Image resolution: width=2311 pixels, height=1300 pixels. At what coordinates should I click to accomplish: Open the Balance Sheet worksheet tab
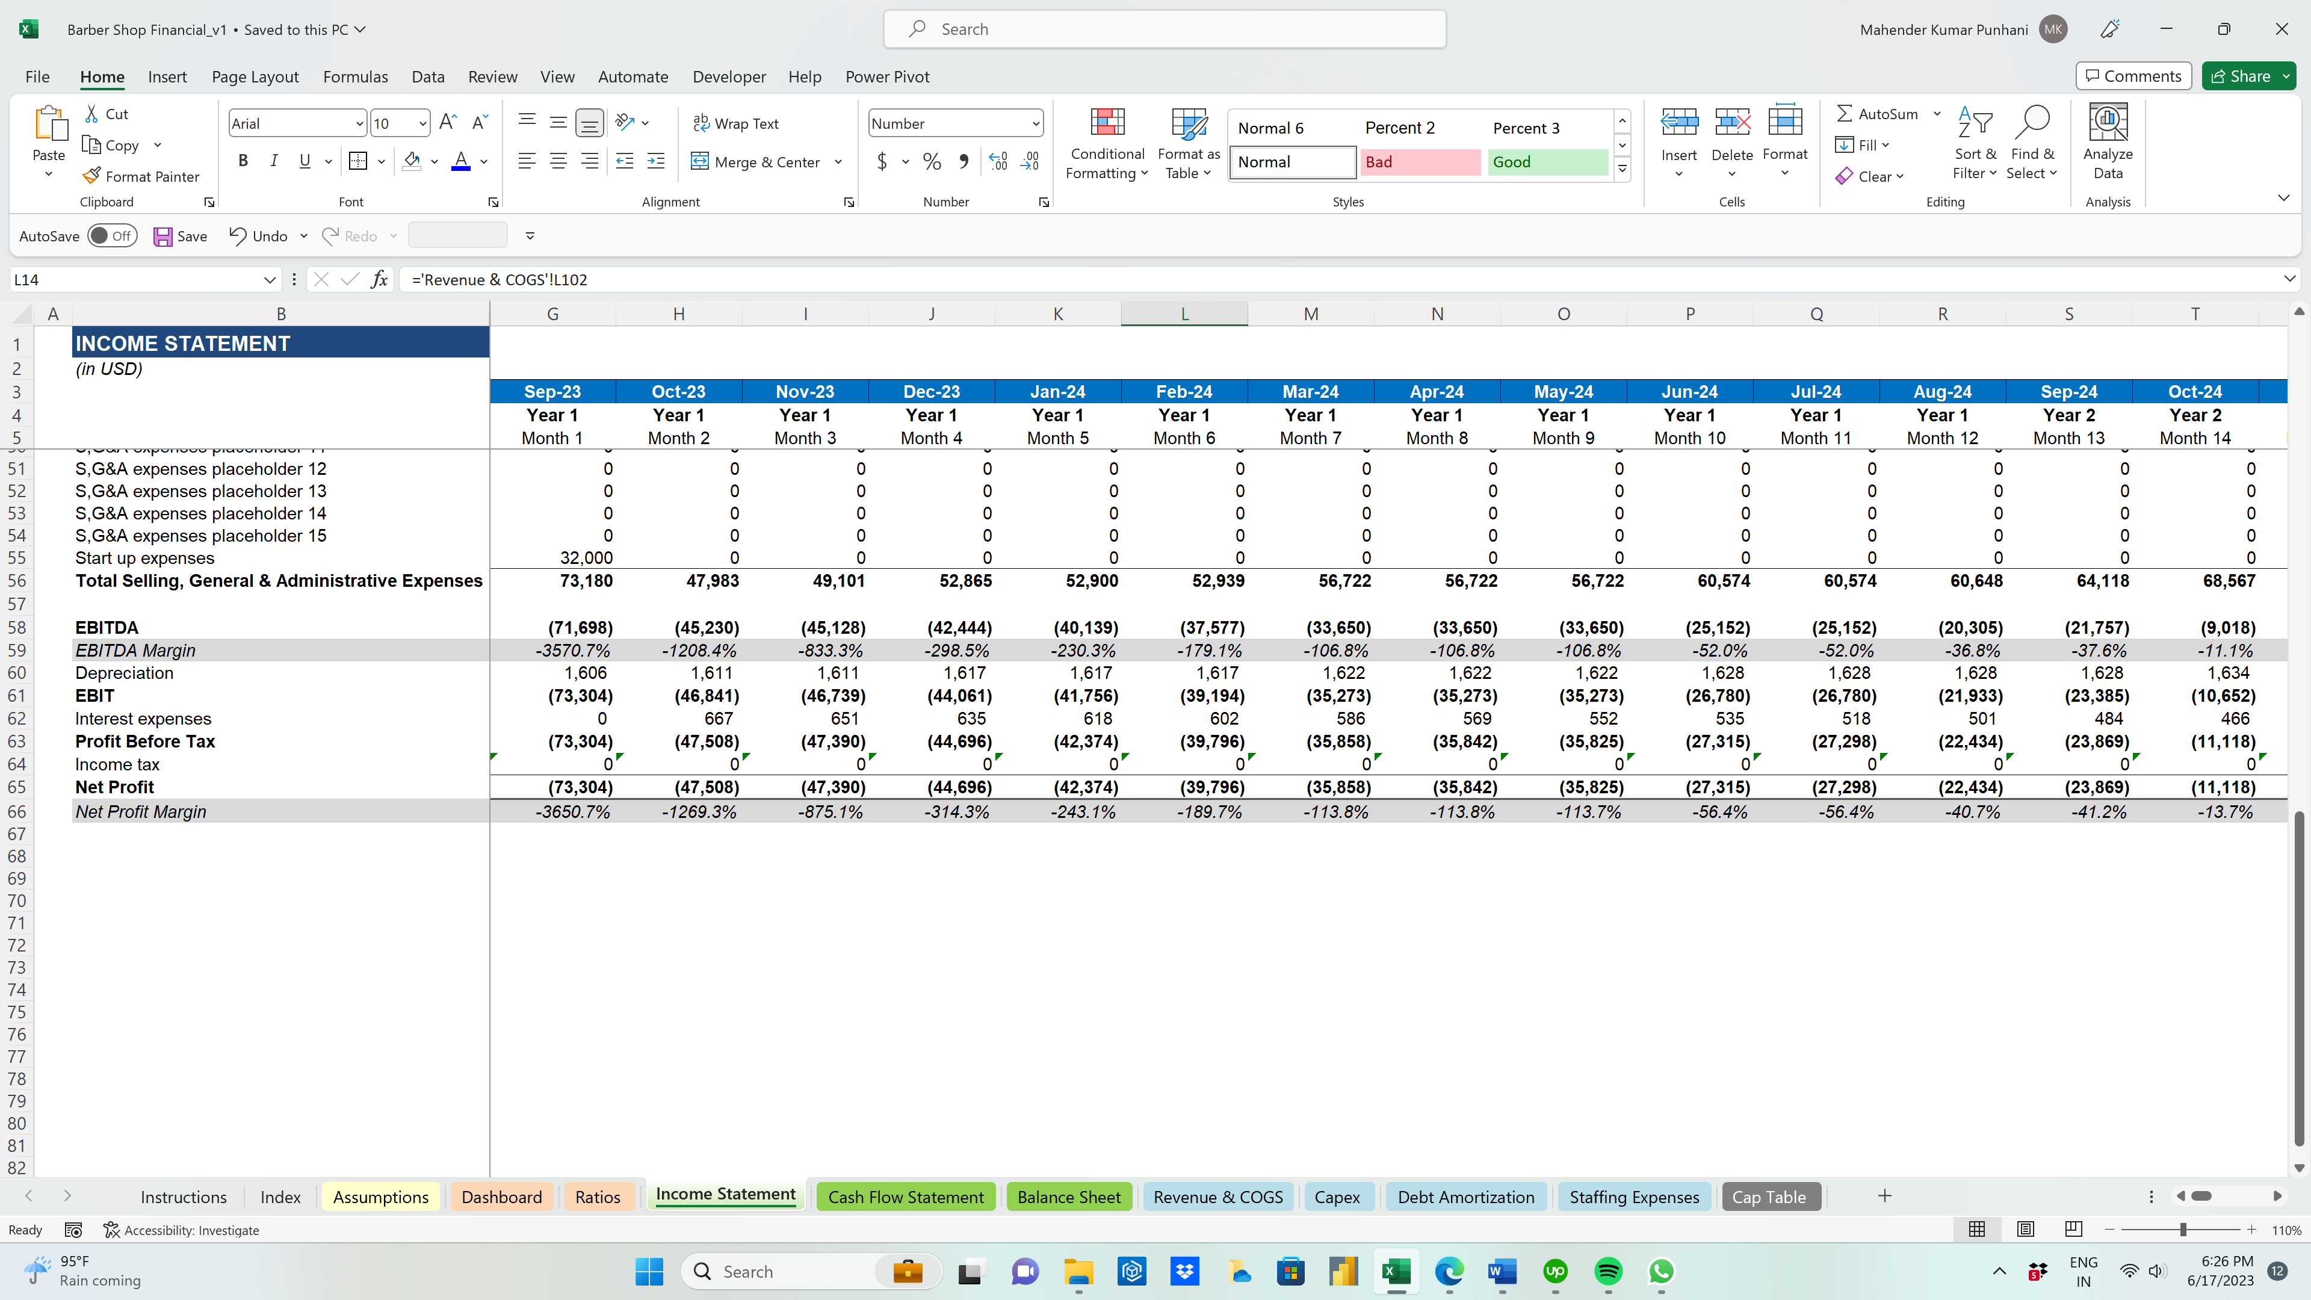click(1068, 1196)
